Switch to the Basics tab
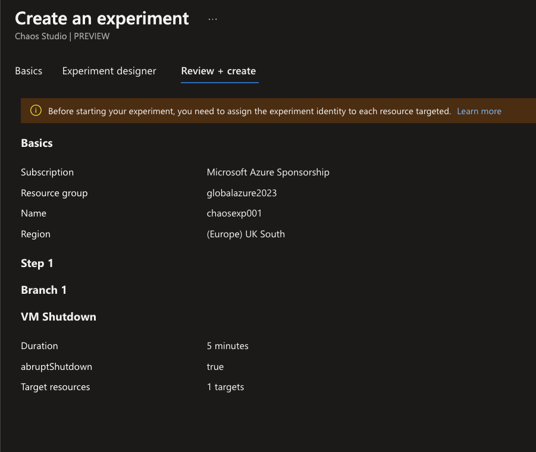536x452 pixels. click(x=29, y=71)
